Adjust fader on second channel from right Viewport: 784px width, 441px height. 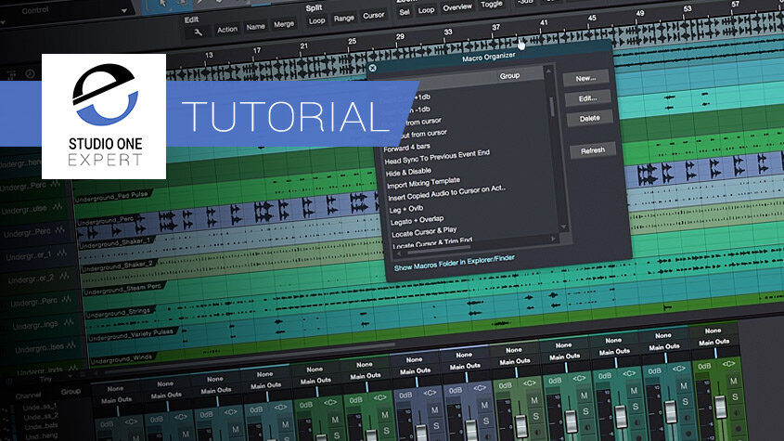tap(671, 411)
